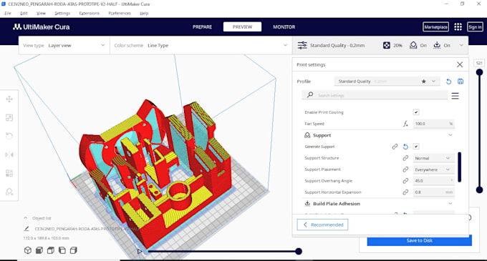
Task: Open the Help menu
Action: (x=144, y=14)
